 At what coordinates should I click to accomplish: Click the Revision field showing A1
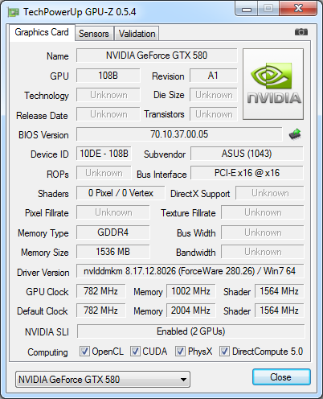tap(214, 76)
